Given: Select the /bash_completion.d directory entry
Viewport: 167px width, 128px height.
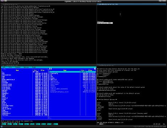Looking at the screenshot, I should [x=8, y=79].
